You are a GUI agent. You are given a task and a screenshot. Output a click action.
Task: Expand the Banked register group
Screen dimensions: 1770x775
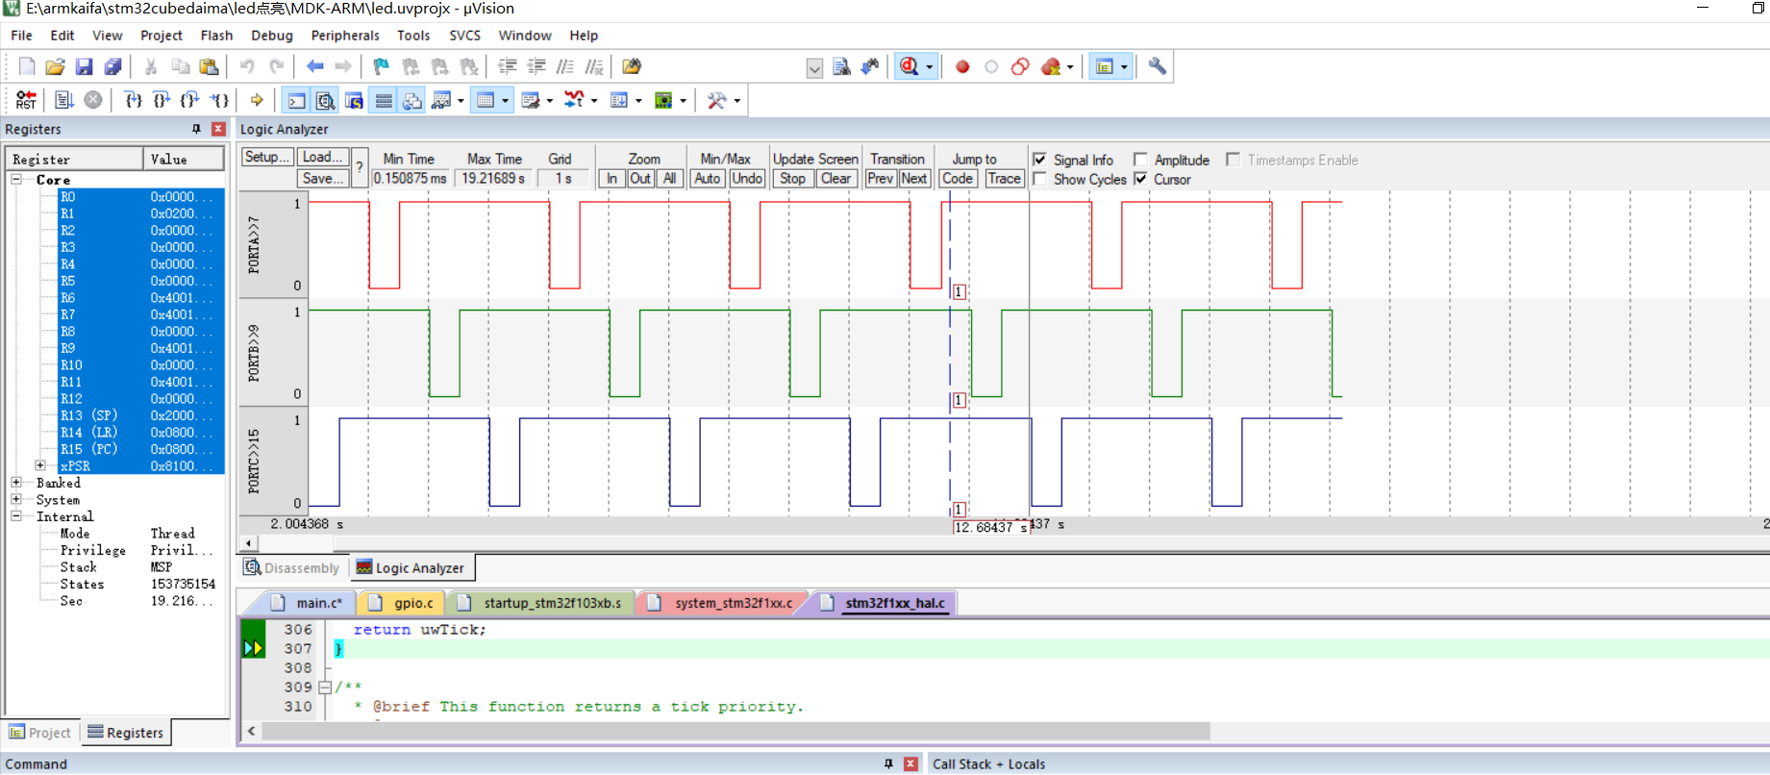[16, 483]
